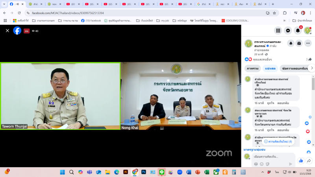Toggle the live video notification bell
The width and height of the screenshot is (315, 177).
[x=291, y=43]
